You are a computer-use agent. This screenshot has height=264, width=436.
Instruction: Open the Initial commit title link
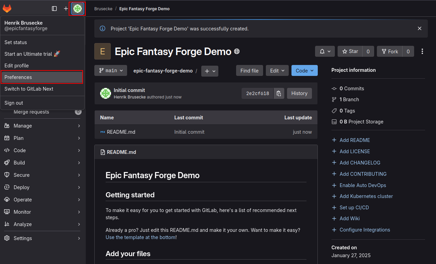pyautogui.click(x=130, y=90)
